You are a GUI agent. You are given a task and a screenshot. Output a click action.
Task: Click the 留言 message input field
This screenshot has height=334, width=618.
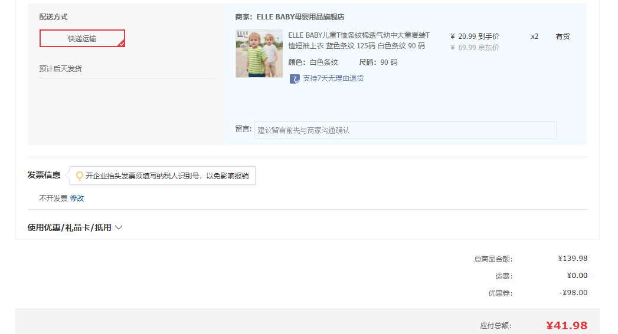[x=405, y=130]
